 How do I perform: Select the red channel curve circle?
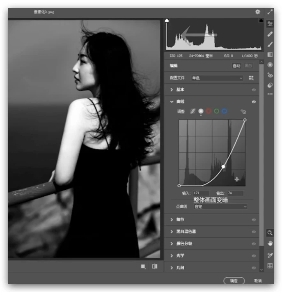click(x=209, y=111)
